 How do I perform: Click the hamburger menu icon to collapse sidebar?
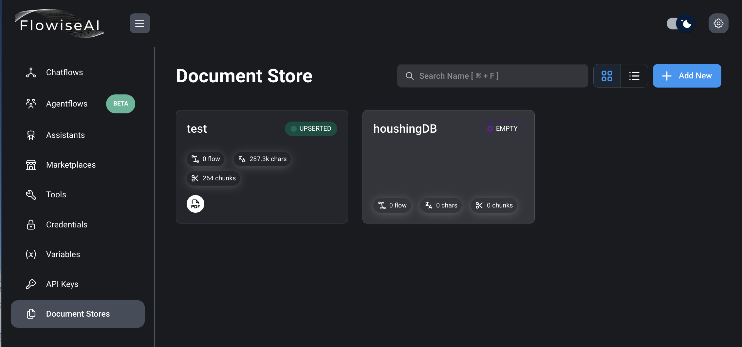pos(139,24)
